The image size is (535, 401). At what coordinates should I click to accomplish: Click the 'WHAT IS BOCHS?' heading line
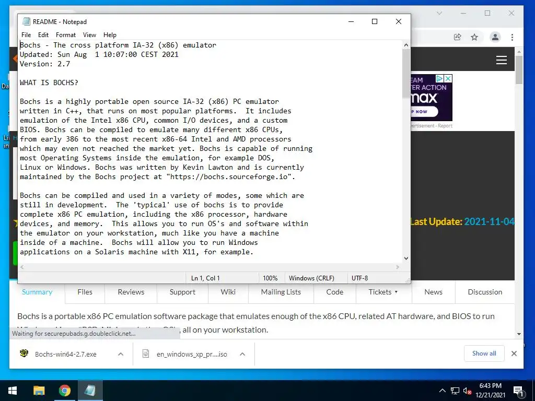tap(49, 82)
